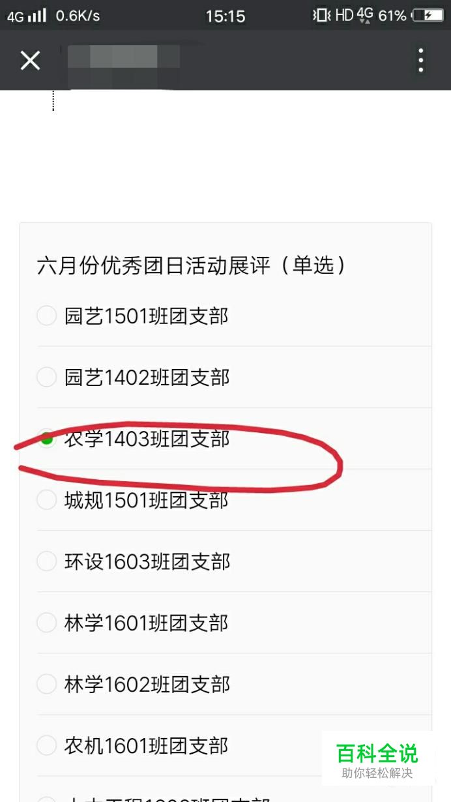
Task: Toggle the selected 农学1403班团支部 radio button
Action: tap(46, 438)
